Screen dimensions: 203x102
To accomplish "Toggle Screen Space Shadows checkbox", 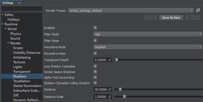I will 95,72.
